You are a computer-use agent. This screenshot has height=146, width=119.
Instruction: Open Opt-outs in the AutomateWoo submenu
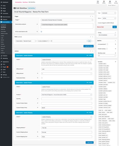(3, 46)
